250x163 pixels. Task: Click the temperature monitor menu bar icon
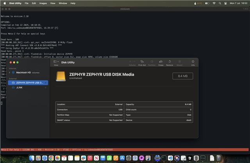click(198, 3)
